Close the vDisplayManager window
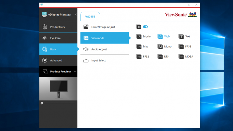This screenshot has height=131, width=233. pos(196,5)
